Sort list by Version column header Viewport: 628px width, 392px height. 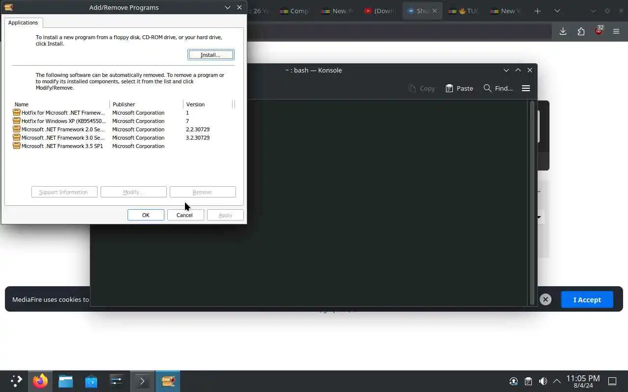[208, 104]
